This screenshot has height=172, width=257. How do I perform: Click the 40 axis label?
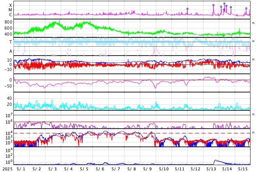pos(9,98)
